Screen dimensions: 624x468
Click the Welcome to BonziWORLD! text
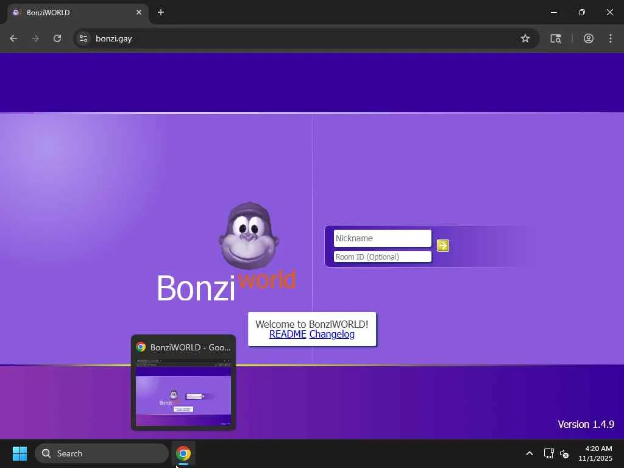[x=312, y=324]
